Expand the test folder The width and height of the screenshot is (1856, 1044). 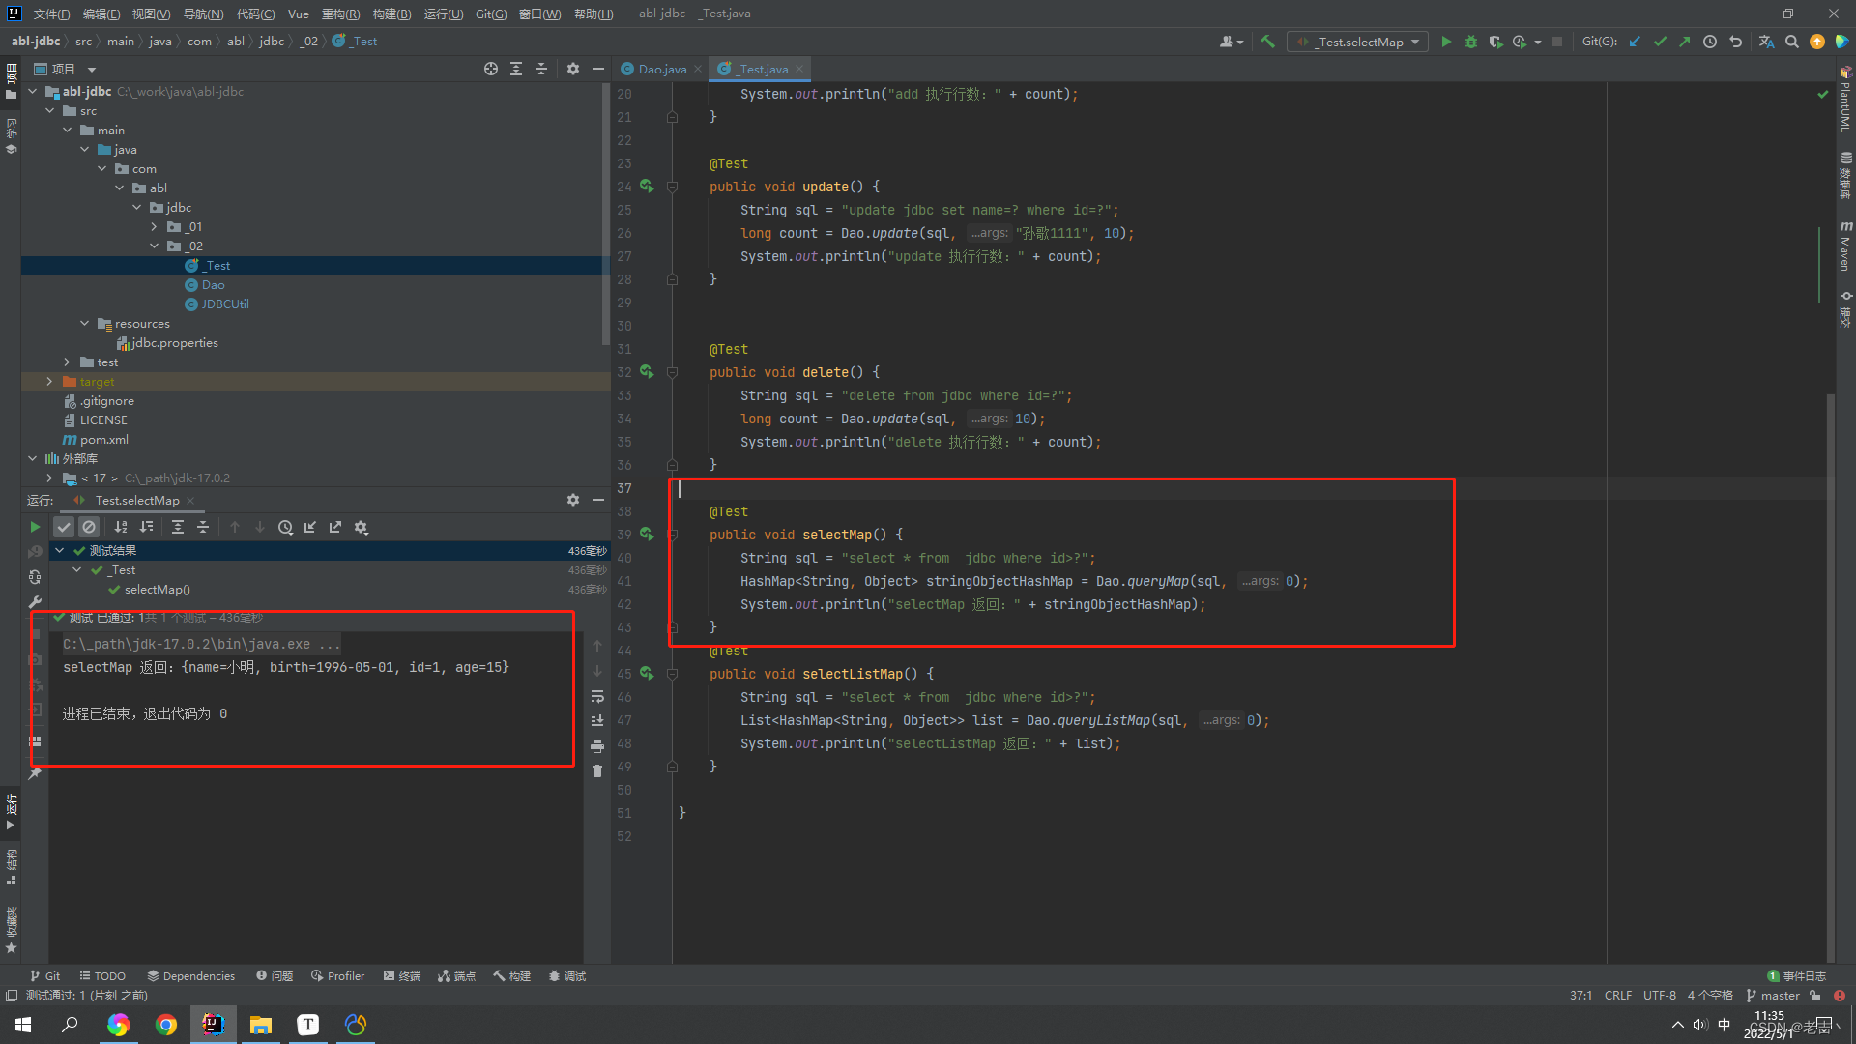(x=68, y=362)
